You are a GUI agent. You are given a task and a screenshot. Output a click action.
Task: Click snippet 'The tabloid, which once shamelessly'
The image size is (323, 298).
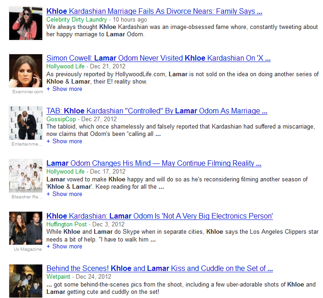click(181, 130)
